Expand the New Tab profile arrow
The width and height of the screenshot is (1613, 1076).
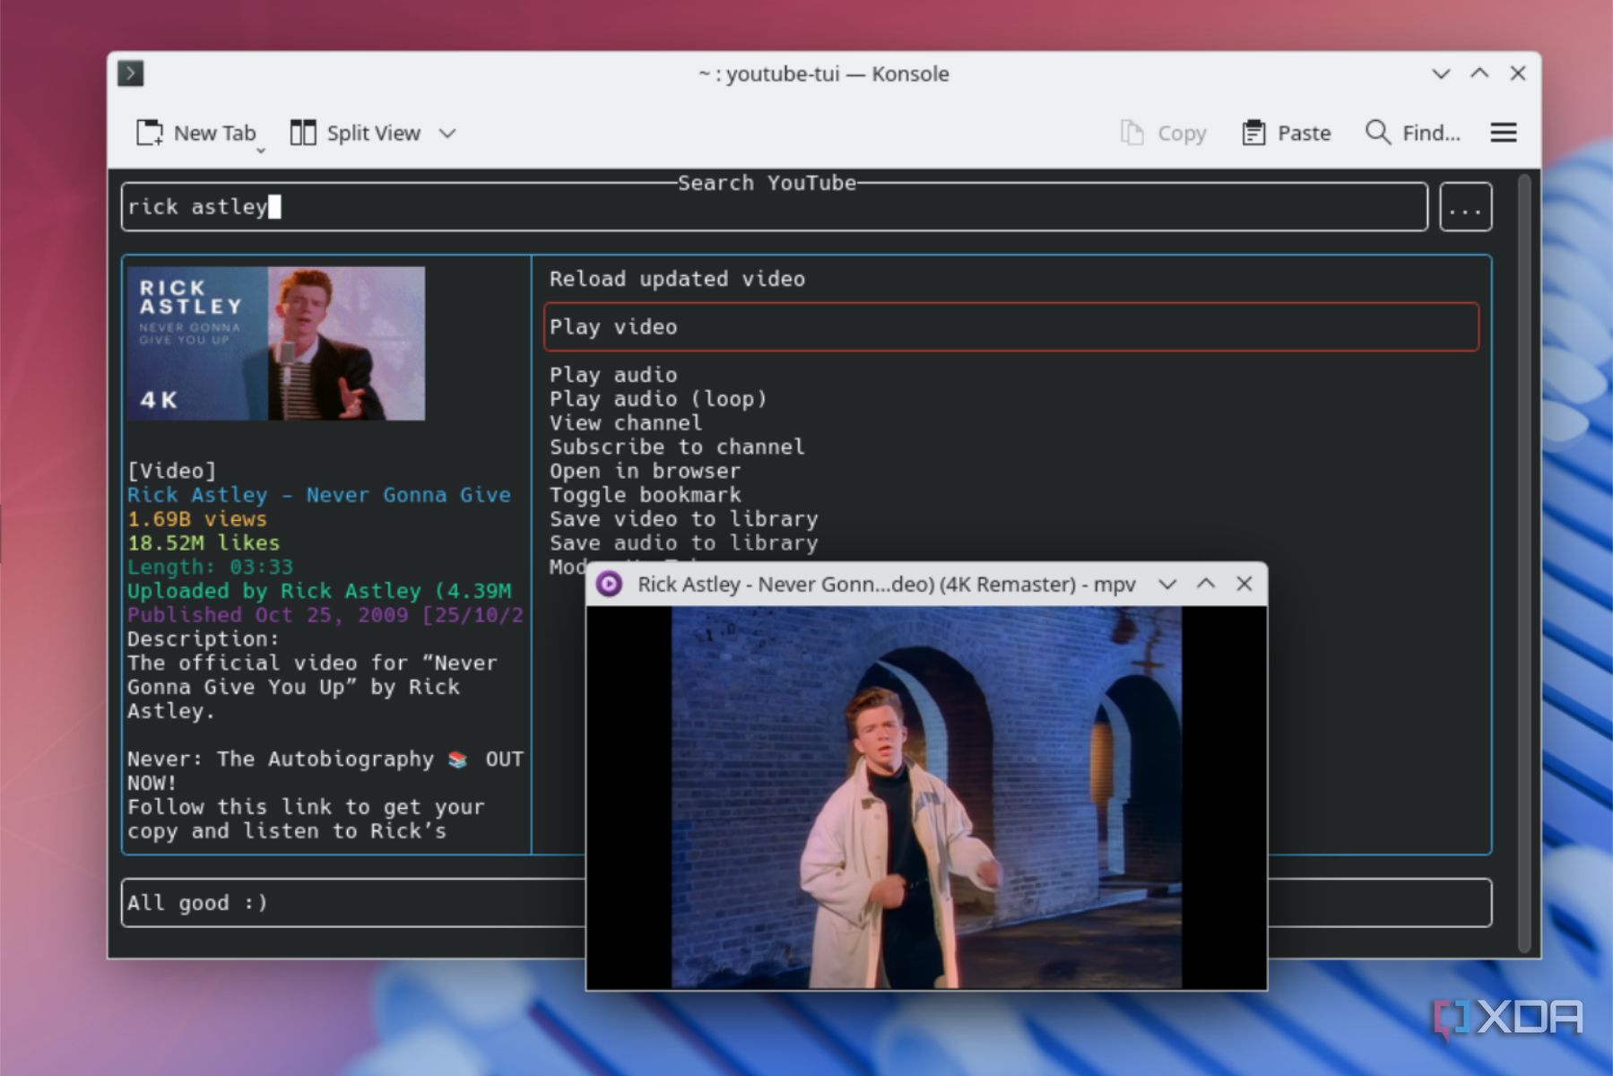click(x=261, y=151)
